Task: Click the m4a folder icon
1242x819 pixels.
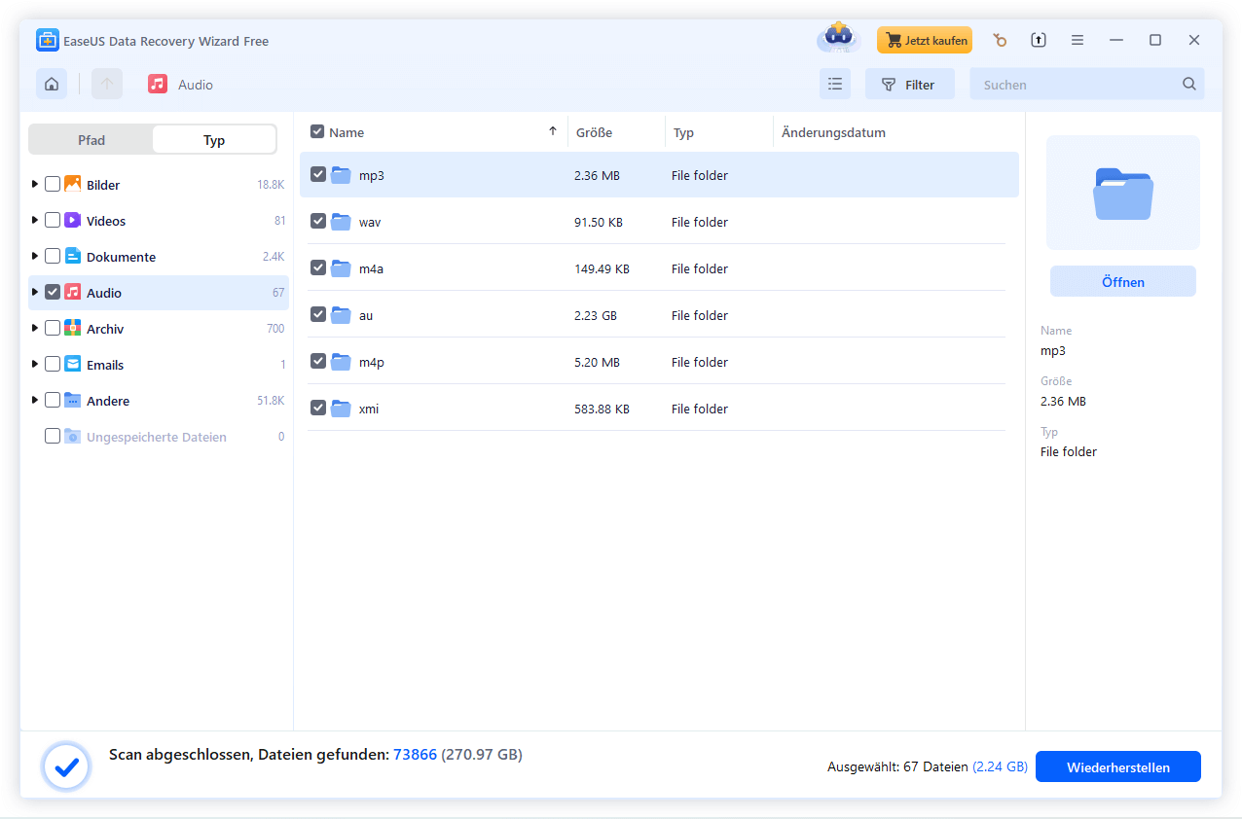Action: click(x=341, y=268)
